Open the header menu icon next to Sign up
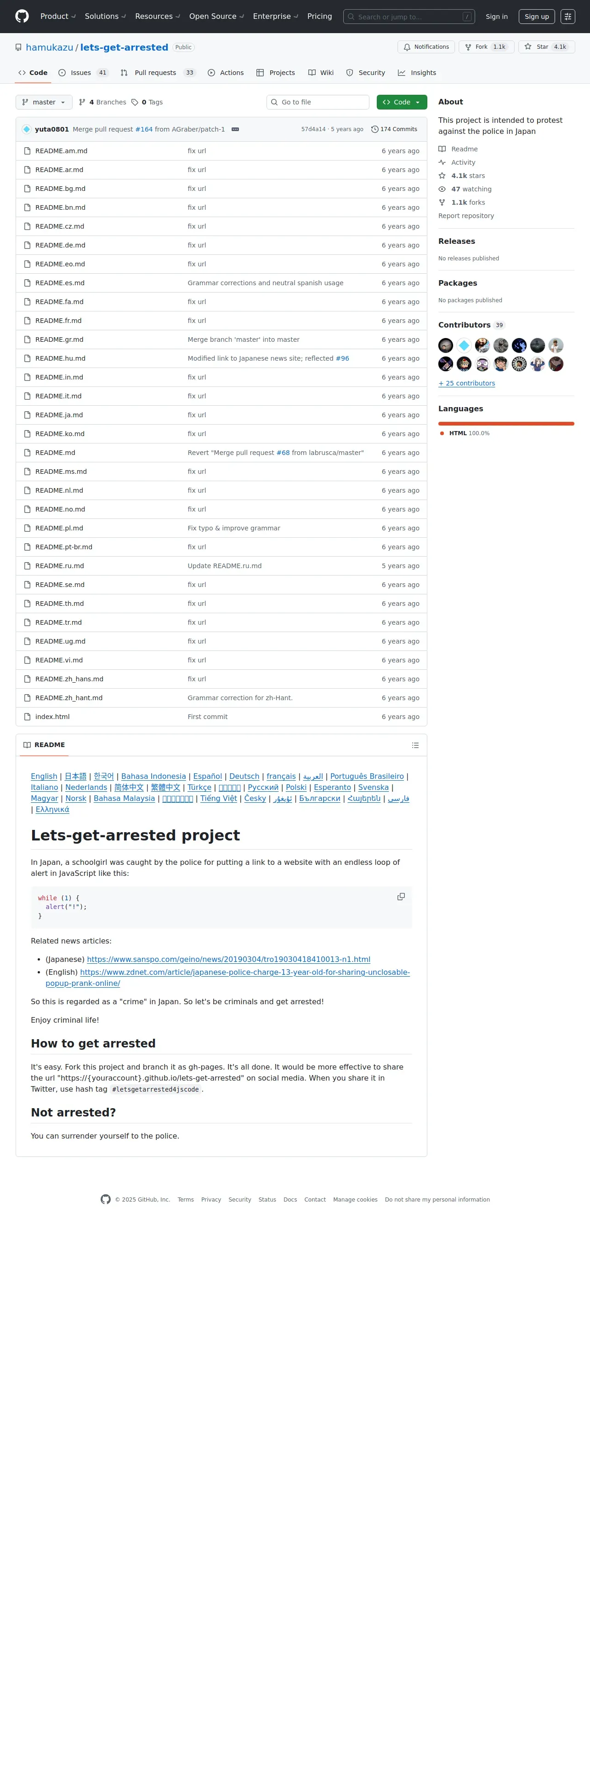590x1772 pixels. pos(568,17)
